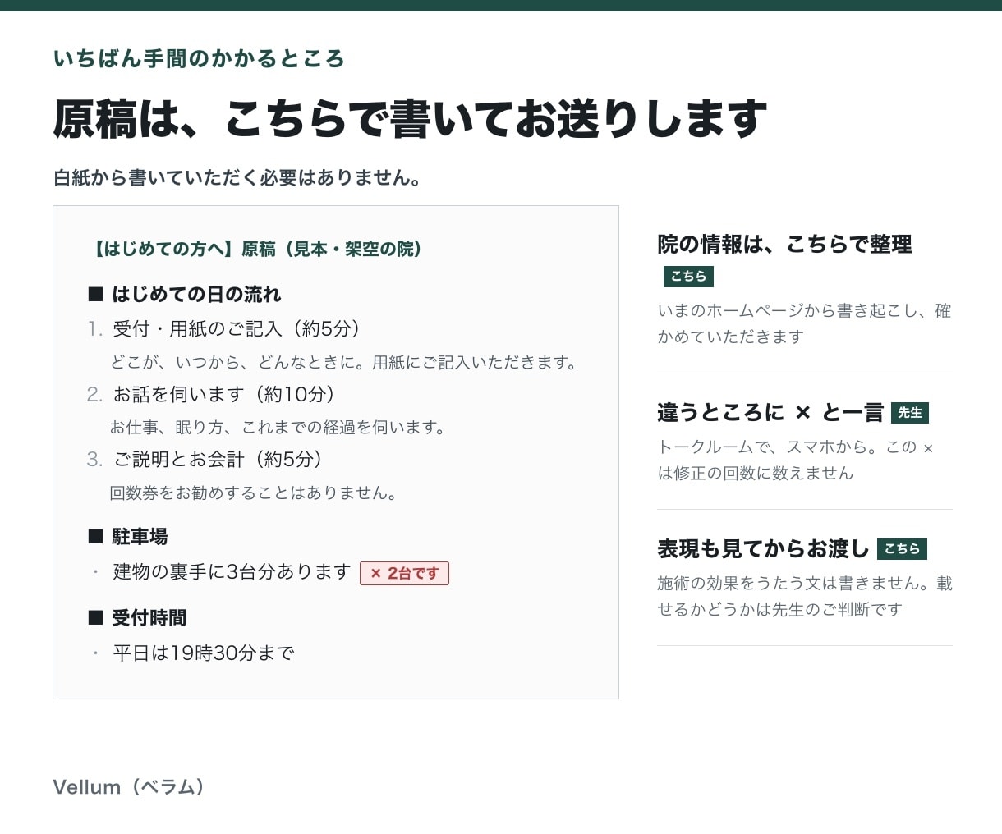Click the heading 表現も見てからお渡し
This screenshot has width=1002, height=834.
point(763,548)
